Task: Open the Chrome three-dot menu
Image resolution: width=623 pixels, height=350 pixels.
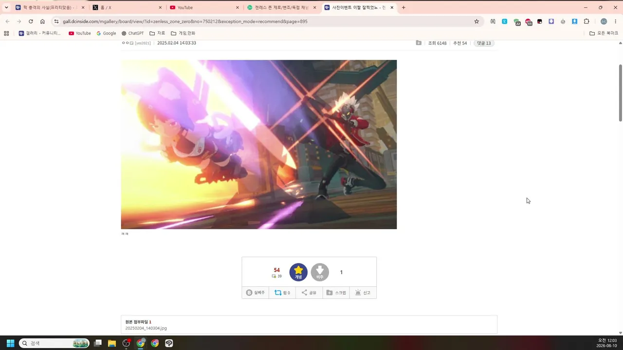Action: click(616, 21)
